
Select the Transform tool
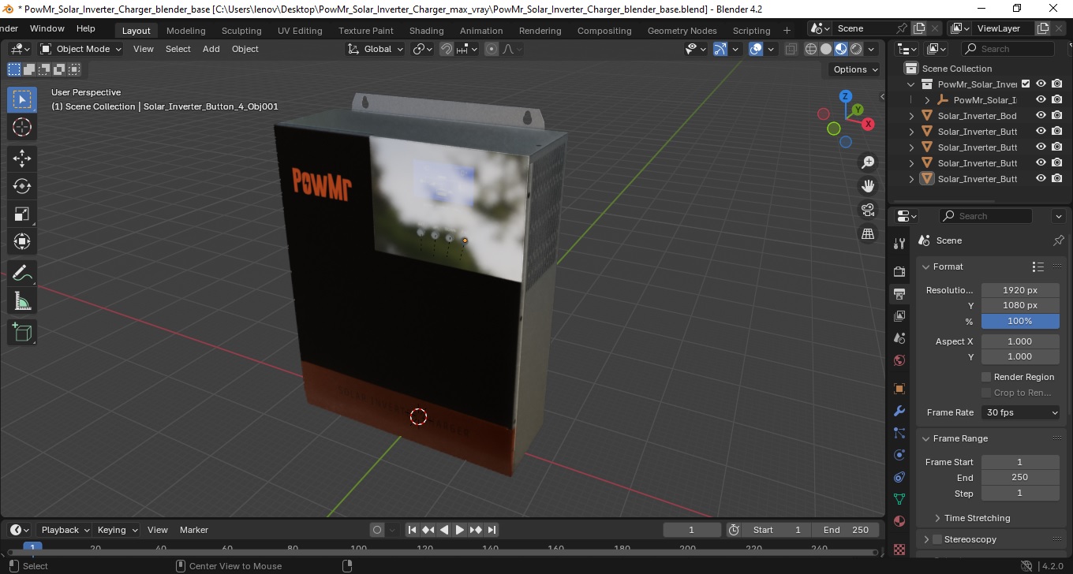(22, 241)
